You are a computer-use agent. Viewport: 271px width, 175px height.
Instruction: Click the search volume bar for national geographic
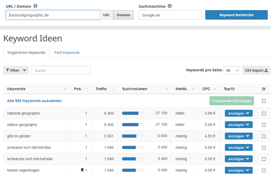tap(133, 113)
